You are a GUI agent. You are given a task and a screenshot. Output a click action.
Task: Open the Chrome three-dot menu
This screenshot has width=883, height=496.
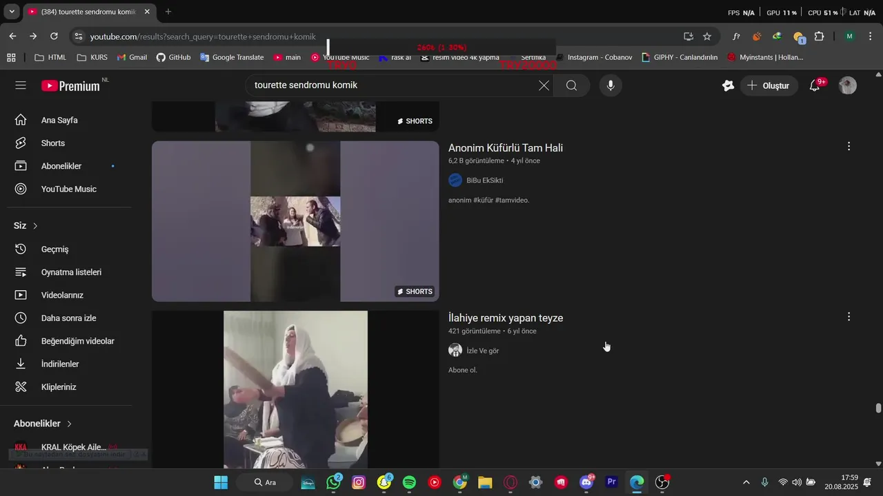[x=870, y=37]
